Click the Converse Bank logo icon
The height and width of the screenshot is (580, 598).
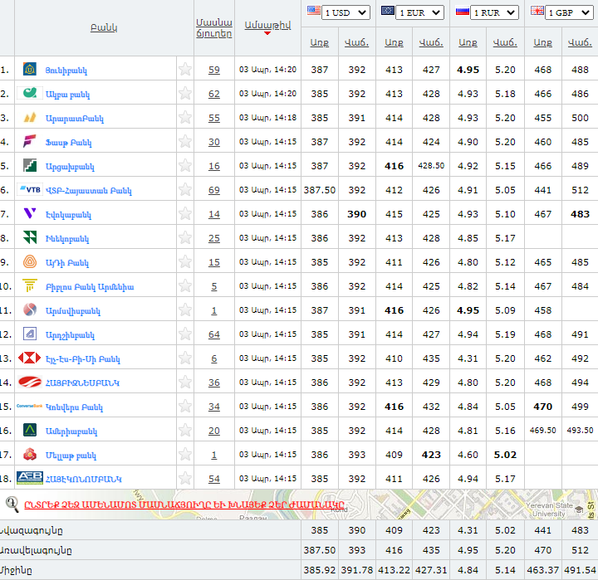point(30,406)
